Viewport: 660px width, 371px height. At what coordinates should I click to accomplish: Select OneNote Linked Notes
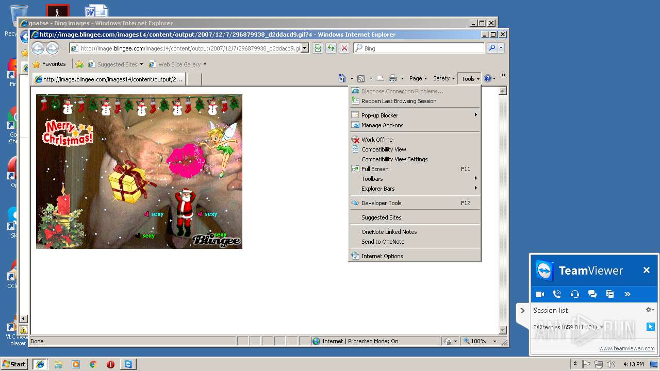(415, 232)
